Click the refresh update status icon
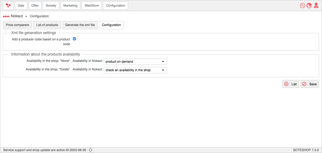This screenshot has width=322, height=153. click(91, 150)
